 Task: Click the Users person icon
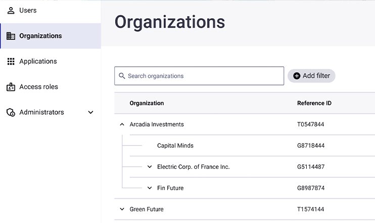pyautogui.click(x=11, y=11)
